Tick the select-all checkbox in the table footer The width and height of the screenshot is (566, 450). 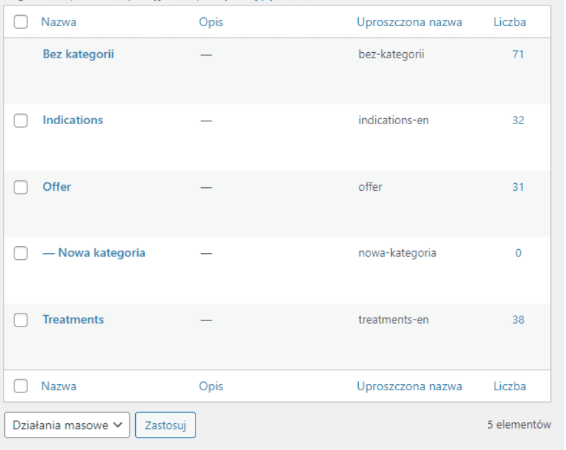tap(21, 386)
